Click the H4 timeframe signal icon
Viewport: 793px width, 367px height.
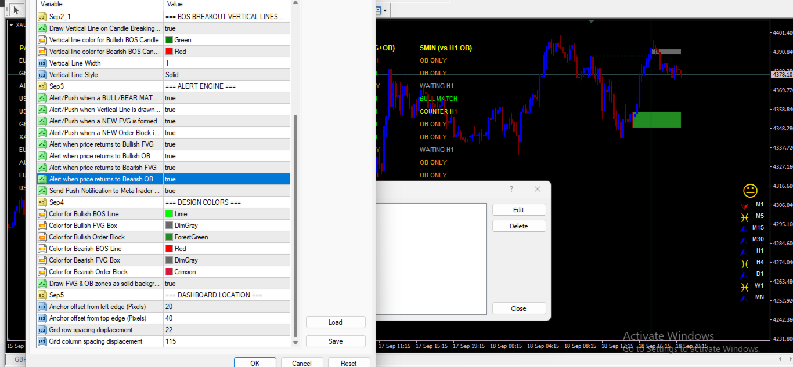tap(744, 263)
